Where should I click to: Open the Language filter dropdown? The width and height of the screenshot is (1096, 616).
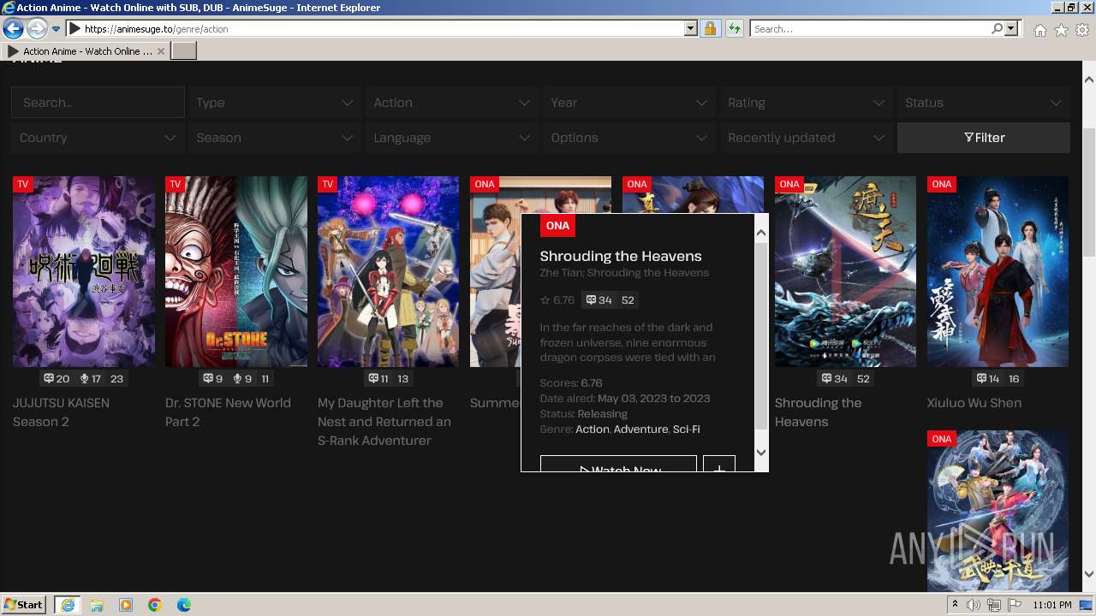[451, 138]
